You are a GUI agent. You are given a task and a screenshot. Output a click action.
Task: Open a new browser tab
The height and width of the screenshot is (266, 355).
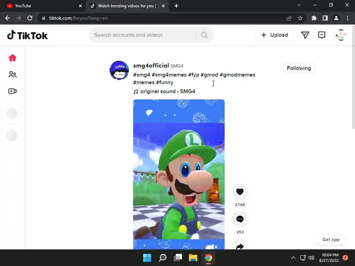[x=176, y=6]
